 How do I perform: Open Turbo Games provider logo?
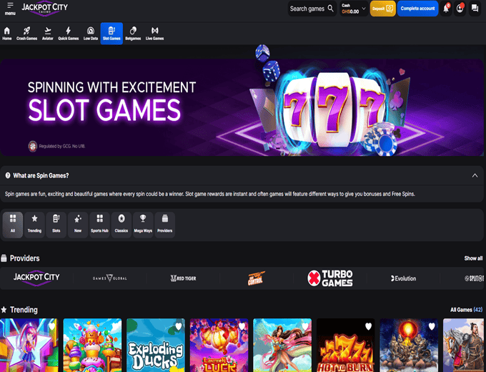coord(329,278)
